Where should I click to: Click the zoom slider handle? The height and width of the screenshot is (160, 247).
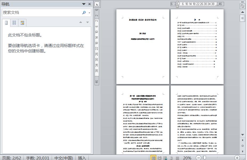[205, 158]
